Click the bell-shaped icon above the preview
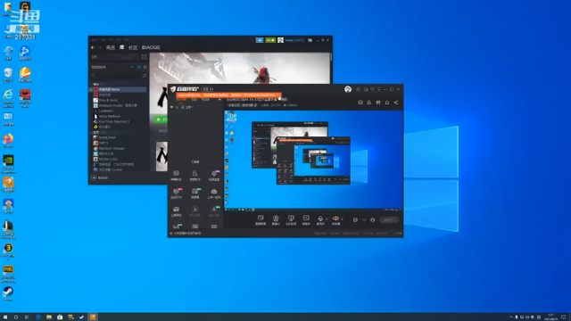571x321 pixels. [x=386, y=103]
